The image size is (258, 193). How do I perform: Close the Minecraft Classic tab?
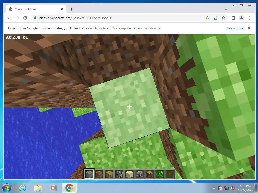coord(62,9)
